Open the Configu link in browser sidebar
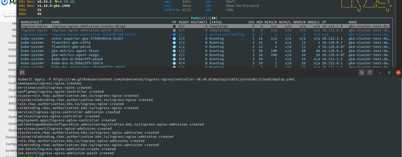The height and width of the screenshot is (157, 402). [x=11, y=144]
